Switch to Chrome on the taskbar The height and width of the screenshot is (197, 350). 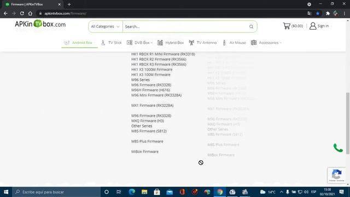pyautogui.click(x=220, y=192)
